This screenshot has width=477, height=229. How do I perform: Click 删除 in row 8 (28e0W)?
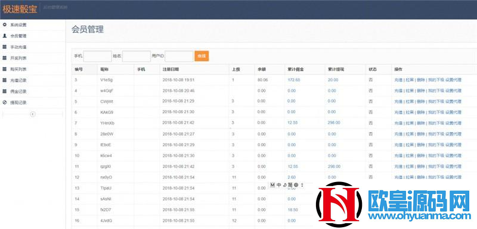pyautogui.click(x=421, y=134)
